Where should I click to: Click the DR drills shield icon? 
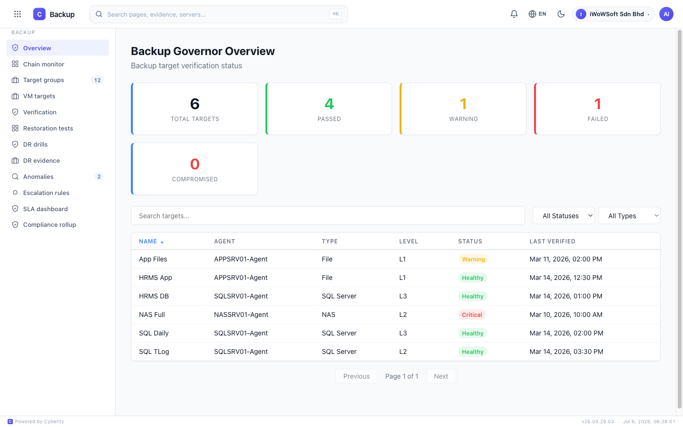pyautogui.click(x=15, y=145)
